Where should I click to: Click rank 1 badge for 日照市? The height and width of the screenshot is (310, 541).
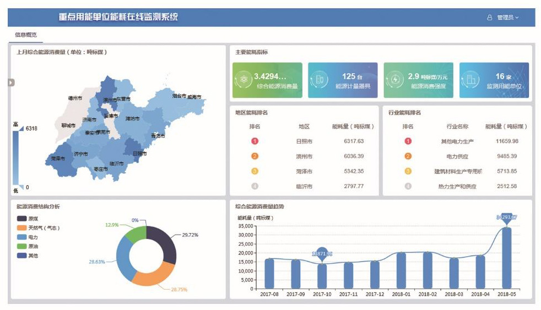(x=255, y=141)
